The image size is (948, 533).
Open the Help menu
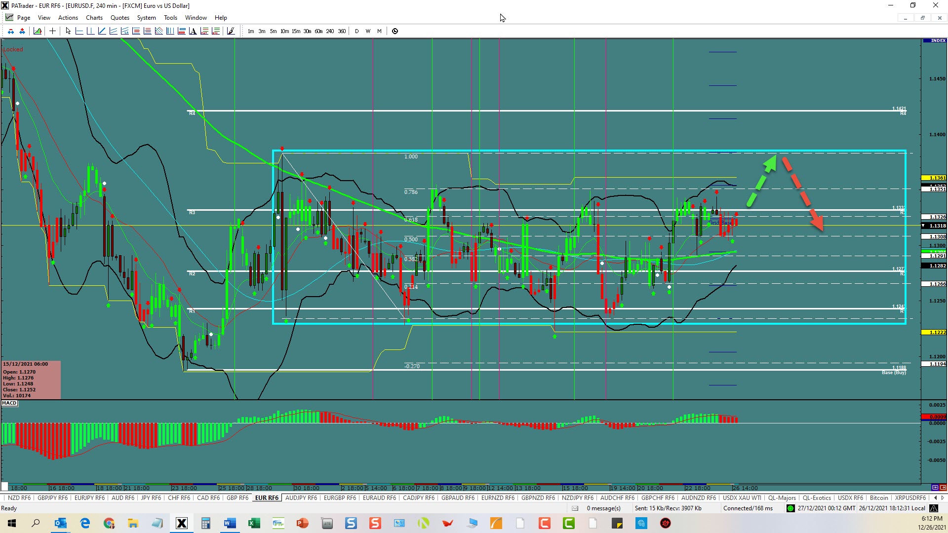point(221,18)
